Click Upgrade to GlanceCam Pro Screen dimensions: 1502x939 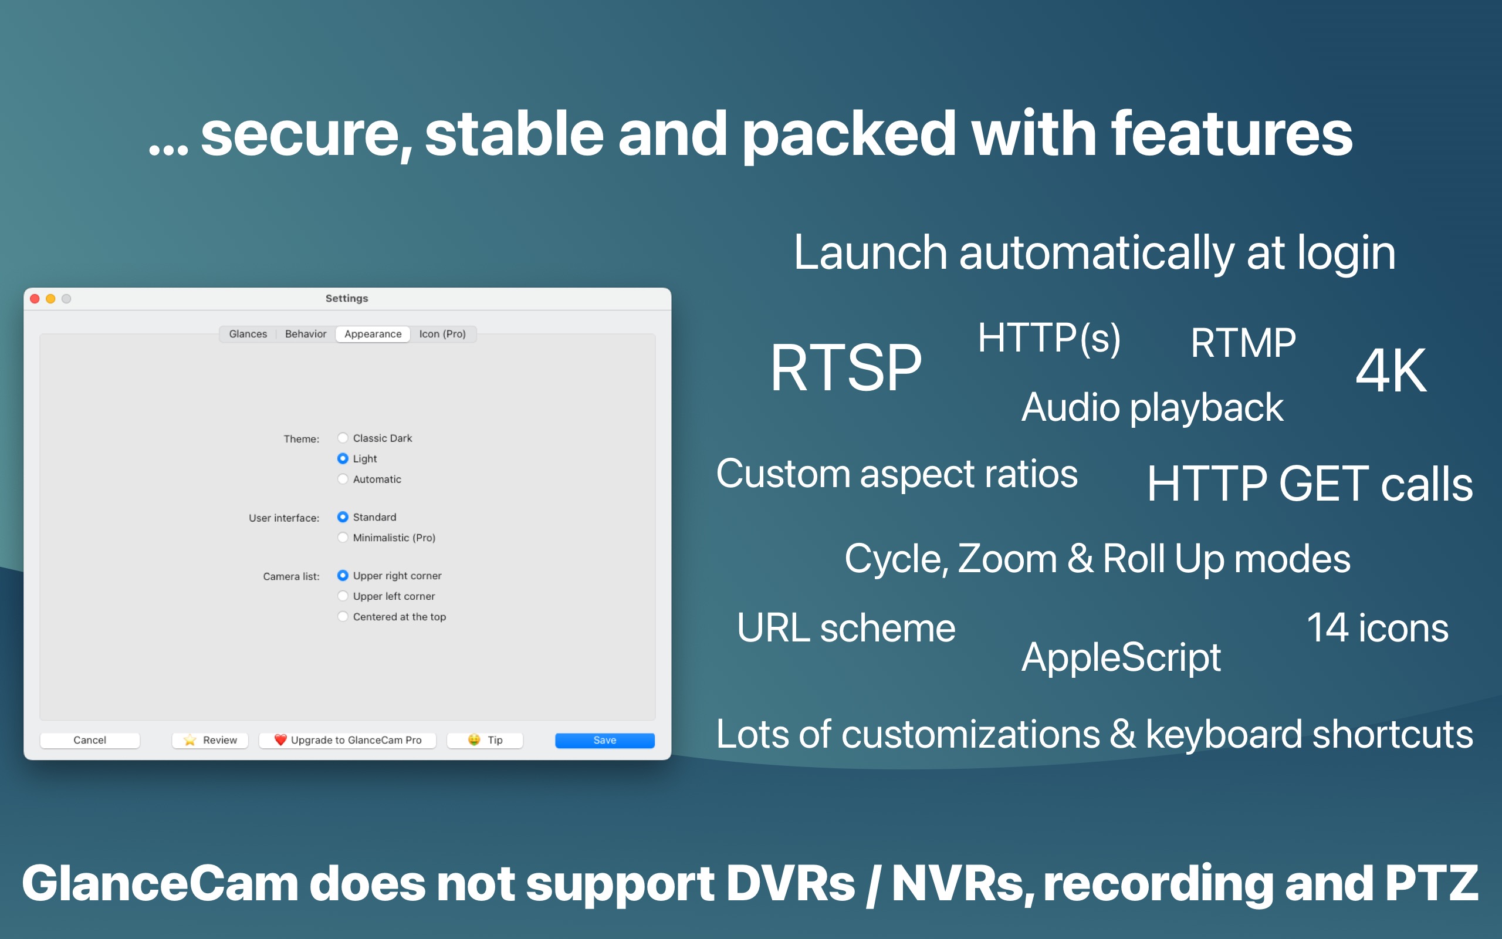coord(347,740)
